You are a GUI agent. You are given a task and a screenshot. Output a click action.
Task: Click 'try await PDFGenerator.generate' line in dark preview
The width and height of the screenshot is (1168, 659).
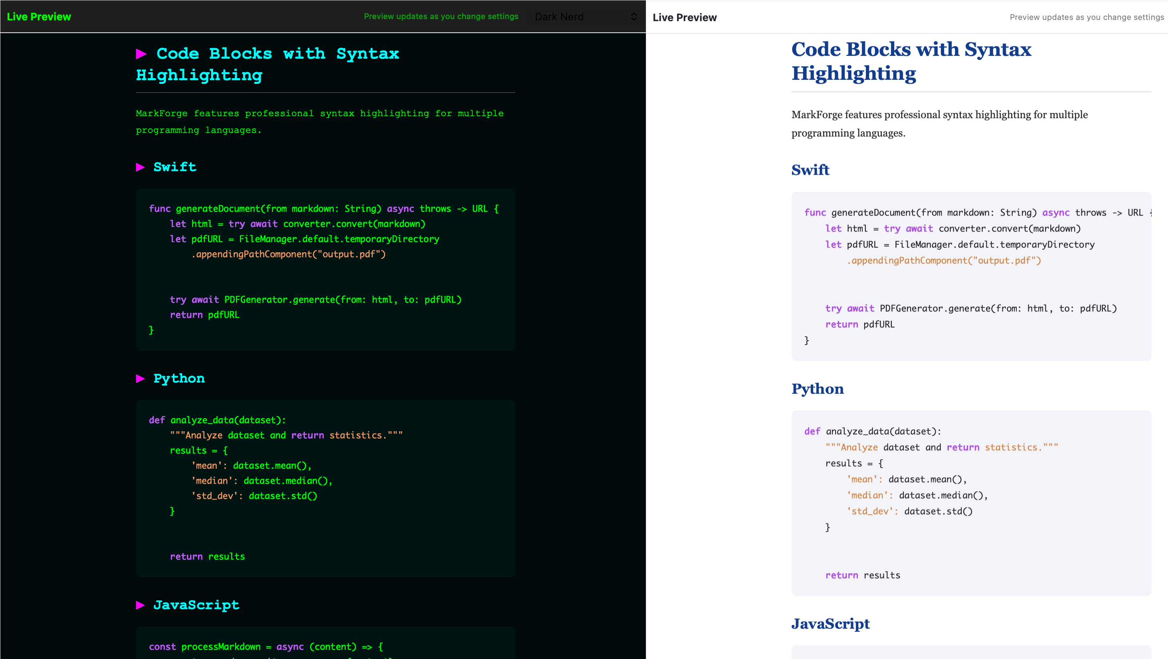tap(316, 300)
